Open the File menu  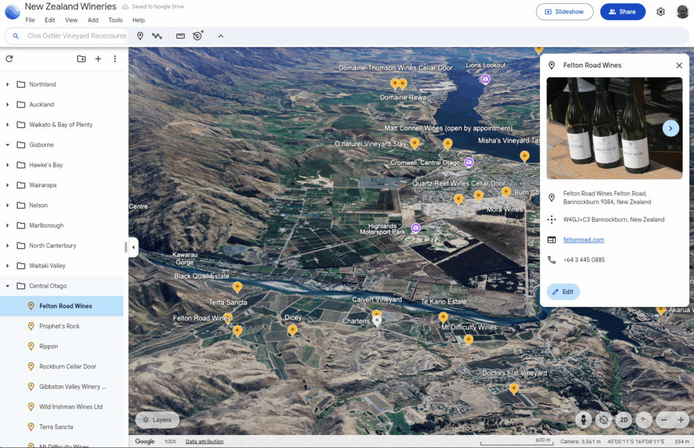tap(30, 20)
